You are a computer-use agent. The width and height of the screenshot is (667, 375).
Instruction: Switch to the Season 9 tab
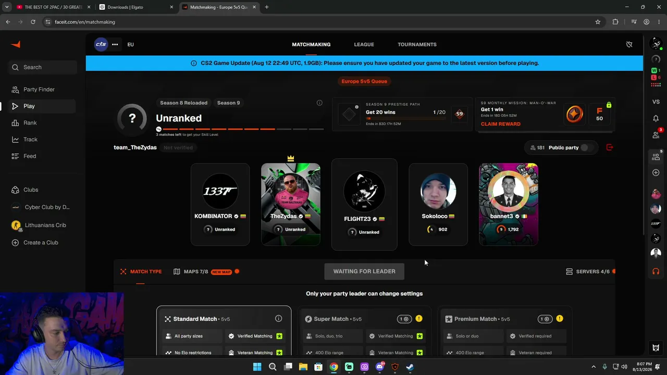228,103
